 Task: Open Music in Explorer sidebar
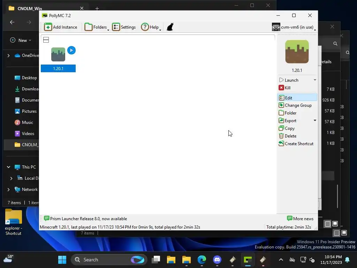24,122
